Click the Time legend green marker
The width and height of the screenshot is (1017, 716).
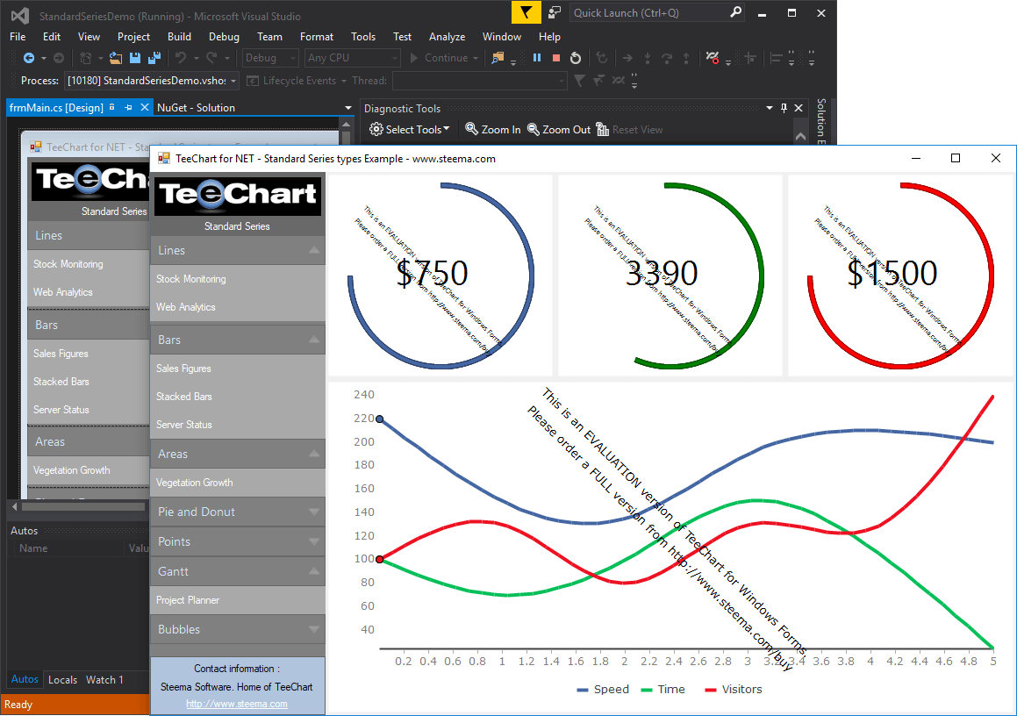pos(646,690)
